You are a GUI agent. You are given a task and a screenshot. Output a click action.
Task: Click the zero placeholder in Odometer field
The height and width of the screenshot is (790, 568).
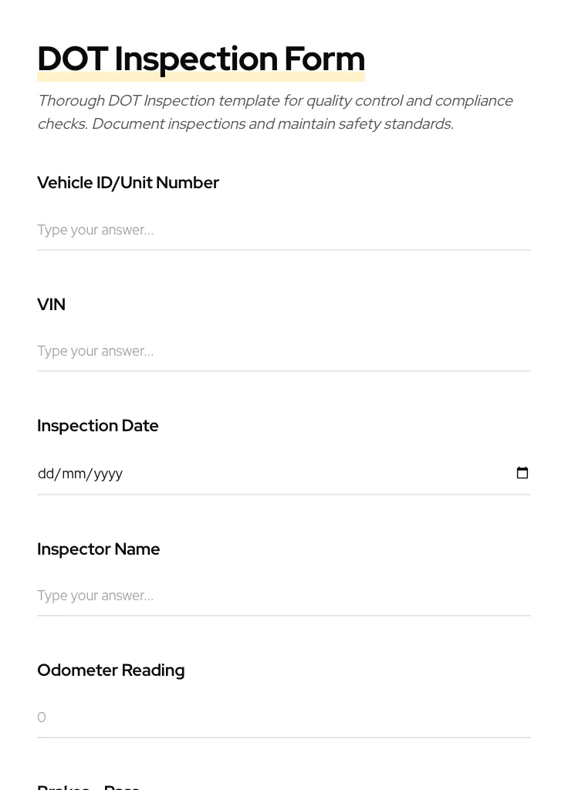tap(42, 717)
